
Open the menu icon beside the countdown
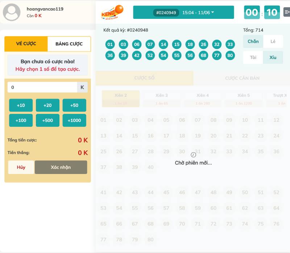coord(286,12)
